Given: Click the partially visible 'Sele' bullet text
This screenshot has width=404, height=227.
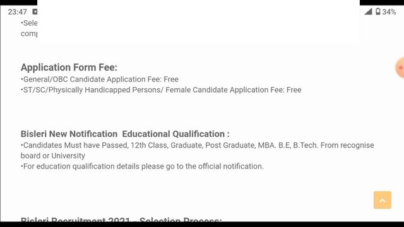Looking at the screenshot, I should [29, 23].
